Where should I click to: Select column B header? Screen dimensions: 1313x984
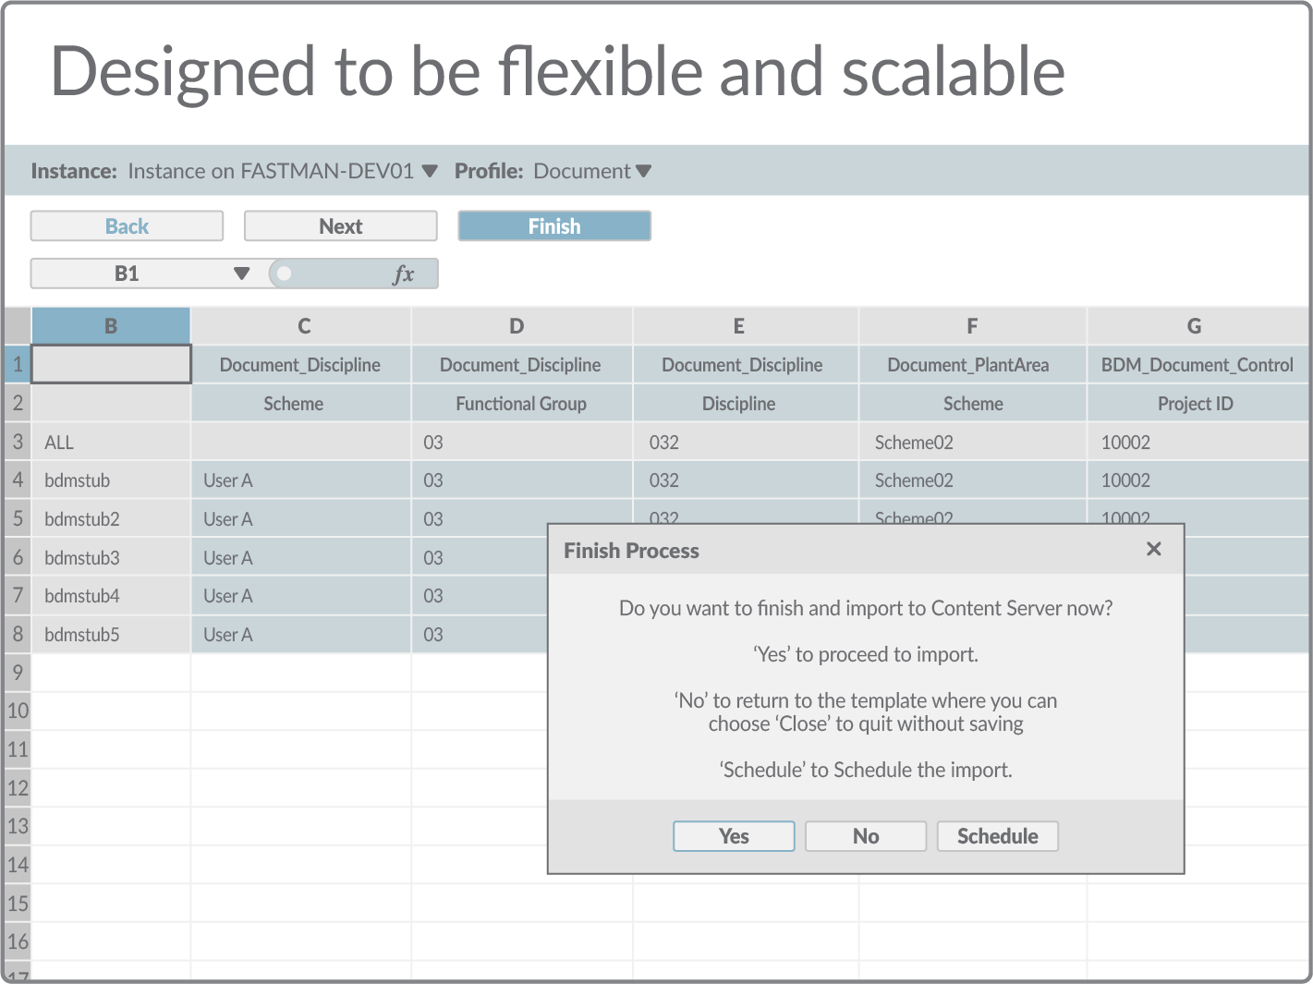(111, 326)
